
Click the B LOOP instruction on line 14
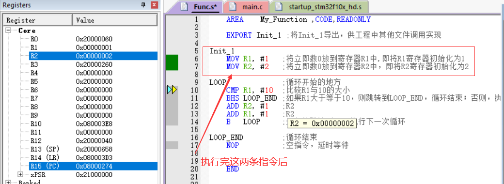(x=243, y=122)
